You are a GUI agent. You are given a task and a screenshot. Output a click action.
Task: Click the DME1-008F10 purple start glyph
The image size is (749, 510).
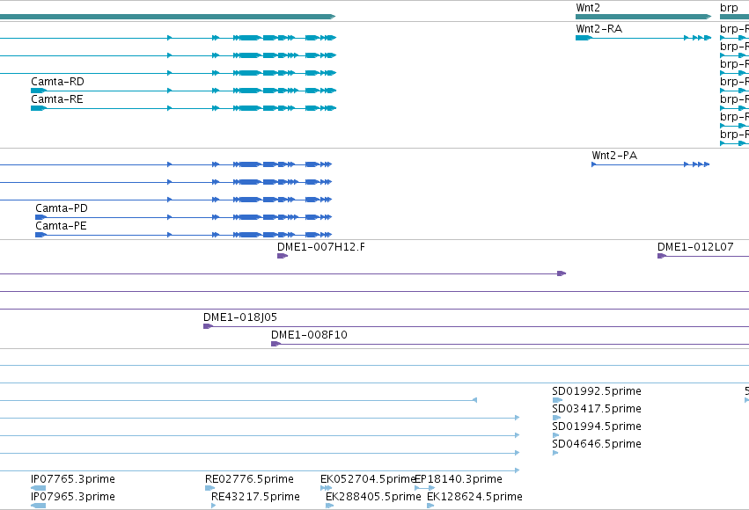pos(275,344)
